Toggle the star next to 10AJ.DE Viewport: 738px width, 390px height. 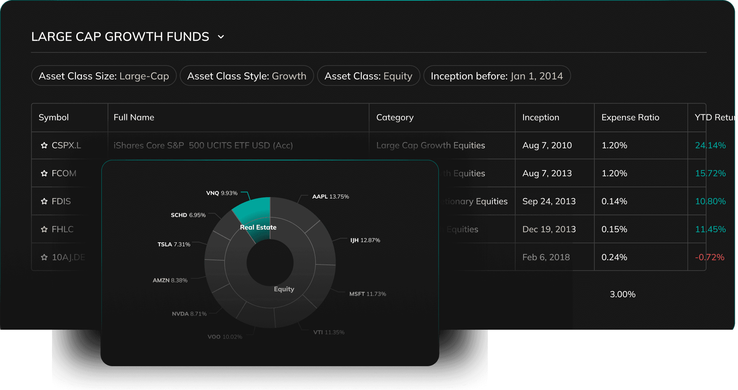pos(44,257)
